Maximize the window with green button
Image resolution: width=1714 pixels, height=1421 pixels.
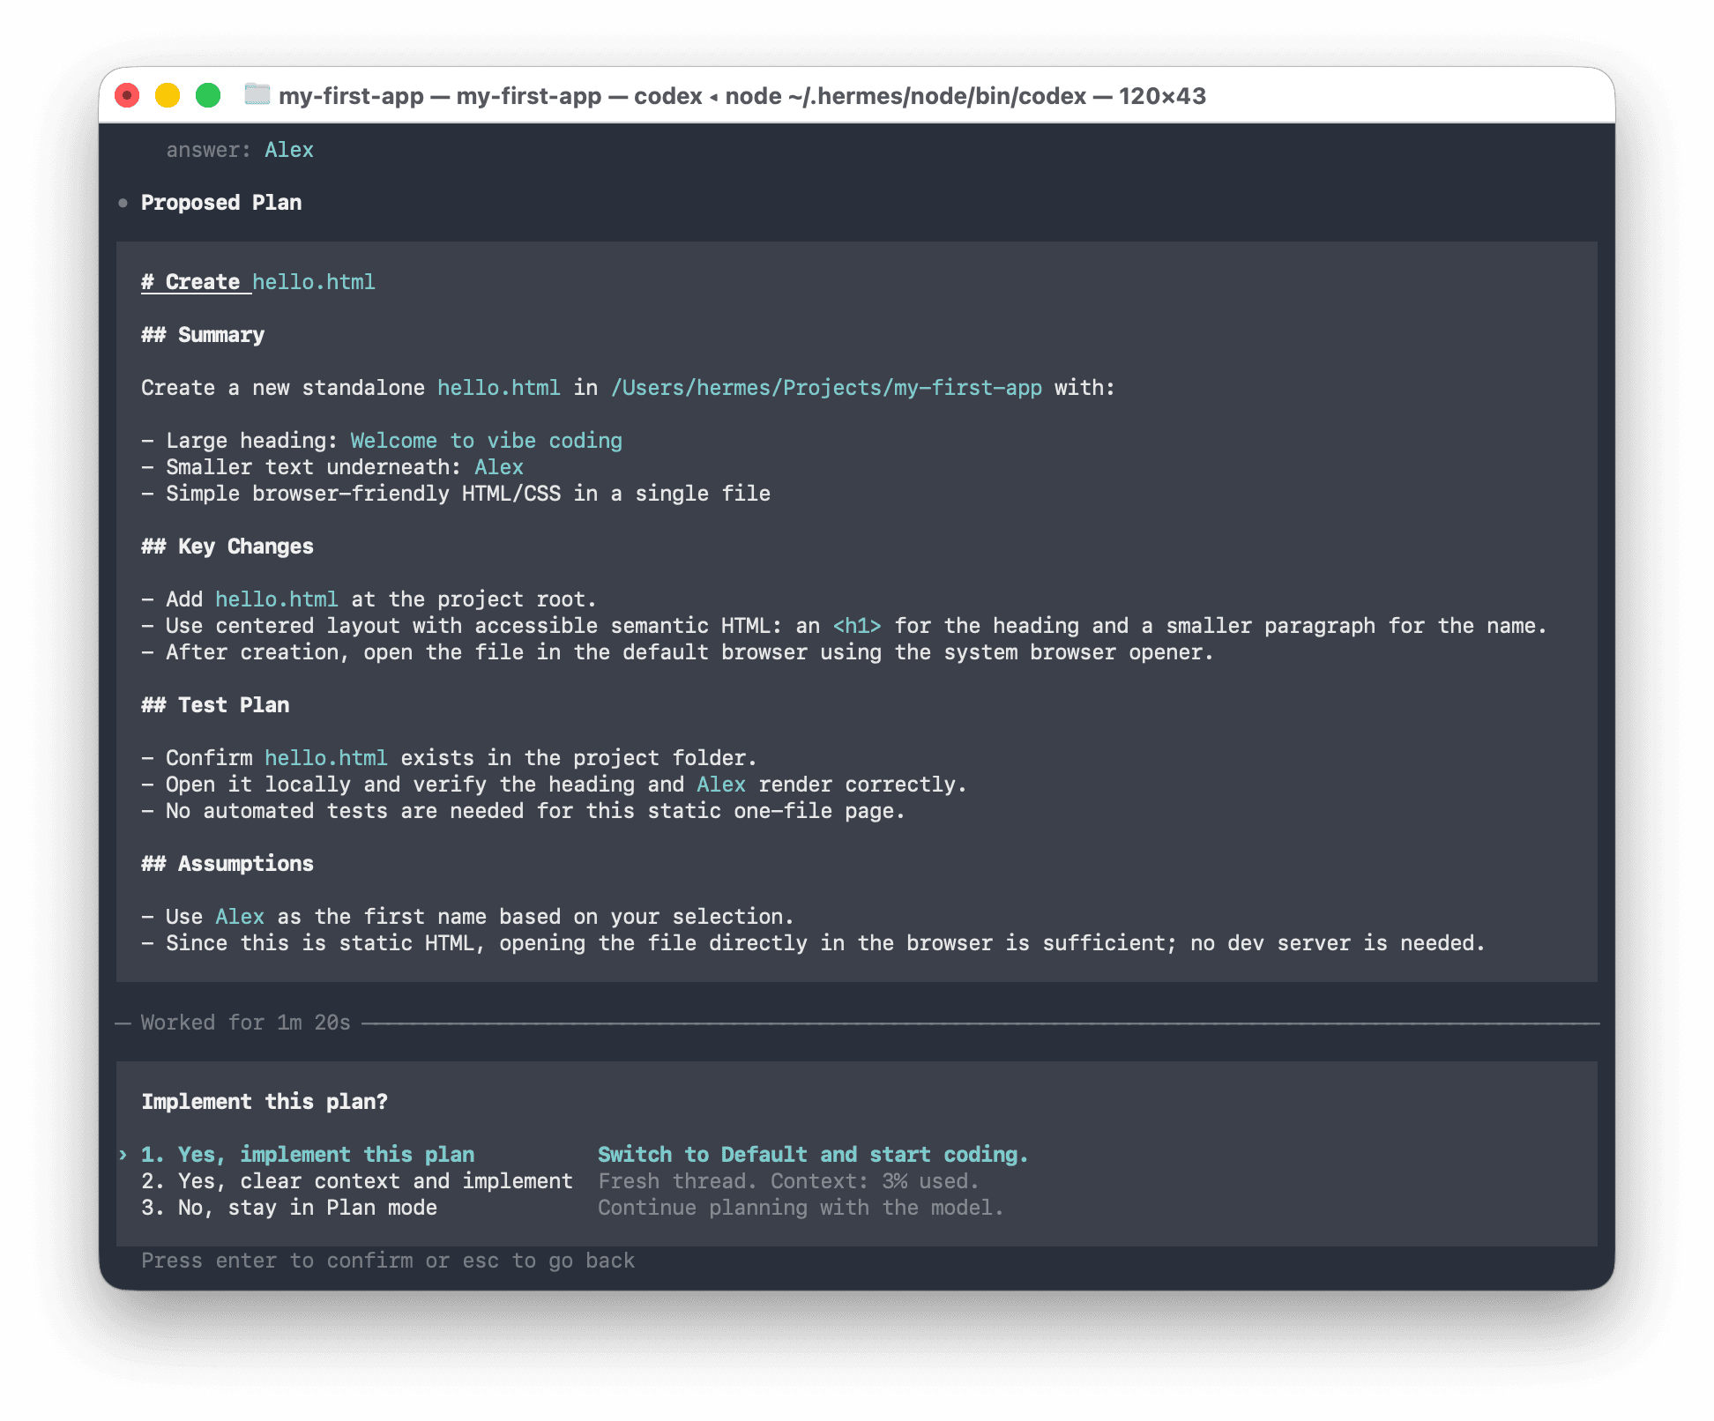coord(208,95)
